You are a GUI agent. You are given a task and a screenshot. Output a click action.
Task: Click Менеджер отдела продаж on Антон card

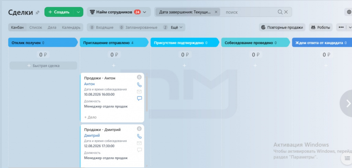[106, 106]
